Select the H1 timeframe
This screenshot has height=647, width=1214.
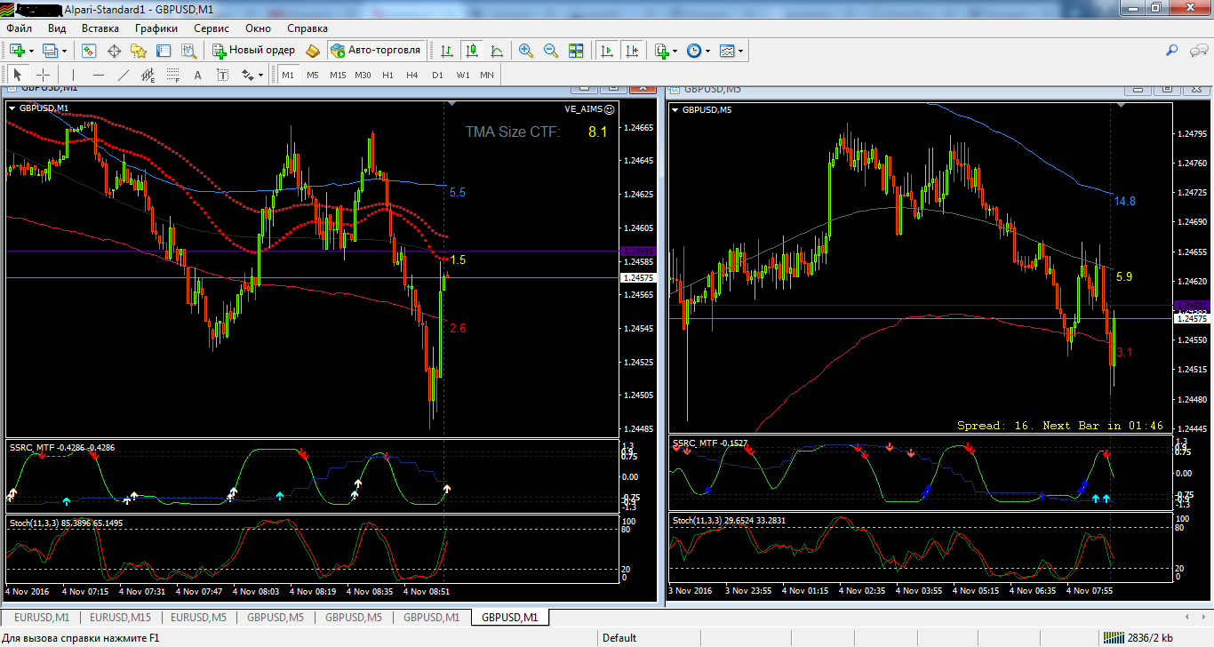tap(387, 75)
